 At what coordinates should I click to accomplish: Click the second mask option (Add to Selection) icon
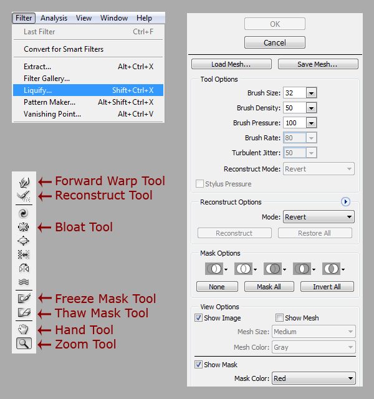244,269
